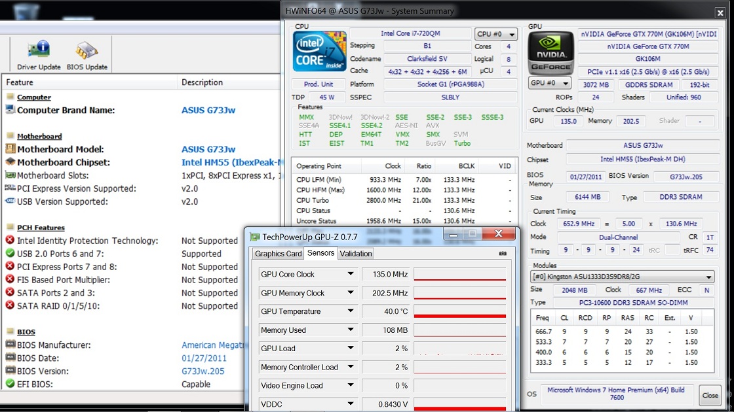Open the CPU #0 selector dropdown
Screen dimensions: 734x412
point(495,34)
